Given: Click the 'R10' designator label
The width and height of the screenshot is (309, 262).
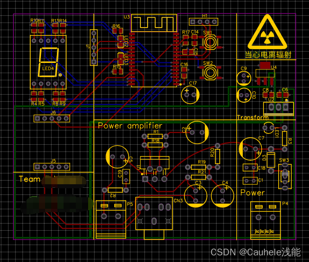Looking at the screenshot, I should click(34, 20).
